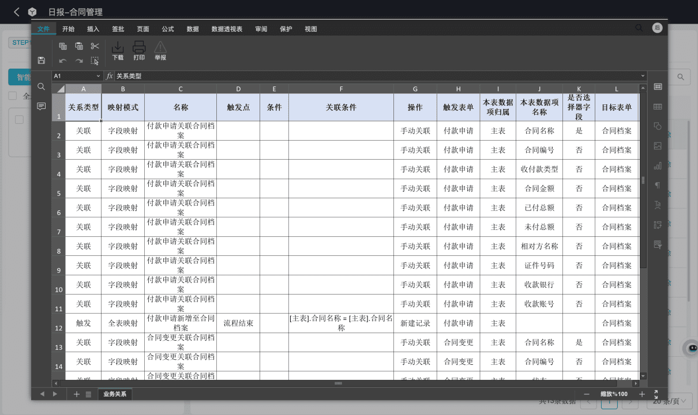
Task: Open the shapes panel icon on right
Action: (x=658, y=126)
